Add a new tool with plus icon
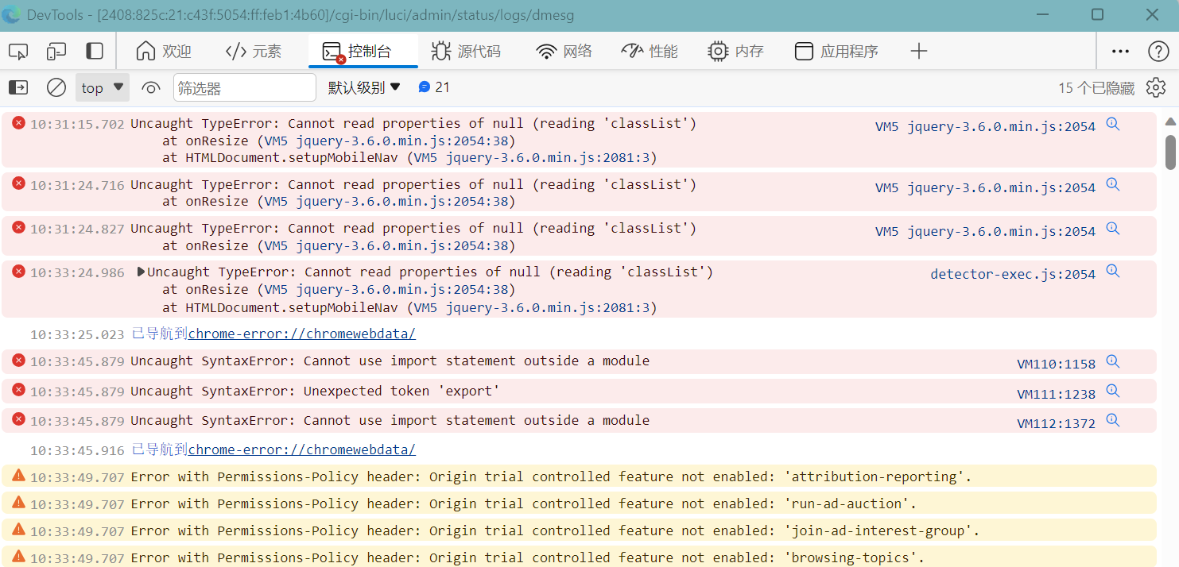Viewport: 1179px width, 567px height. (x=918, y=52)
